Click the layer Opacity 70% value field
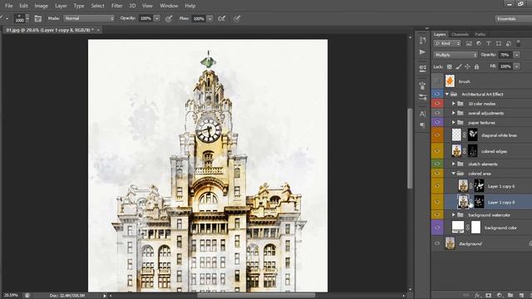This screenshot has height=299, width=532. click(x=505, y=55)
